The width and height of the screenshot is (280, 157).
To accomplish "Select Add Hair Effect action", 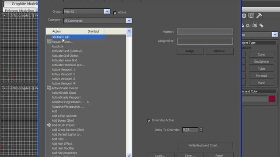I will [x=62, y=143].
